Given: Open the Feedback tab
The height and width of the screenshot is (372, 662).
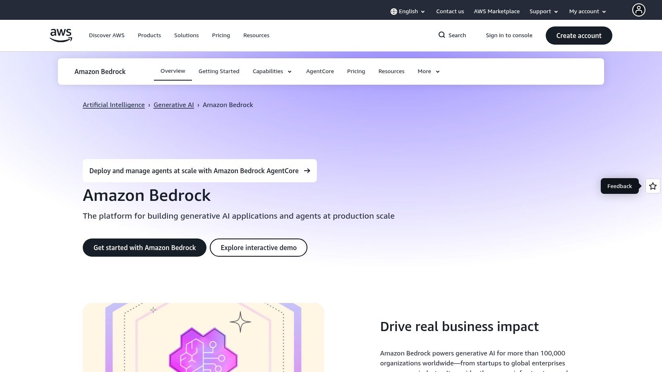Looking at the screenshot, I should click(619, 186).
